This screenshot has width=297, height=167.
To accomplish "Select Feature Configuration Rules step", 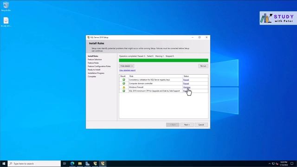I will [99, 66].
